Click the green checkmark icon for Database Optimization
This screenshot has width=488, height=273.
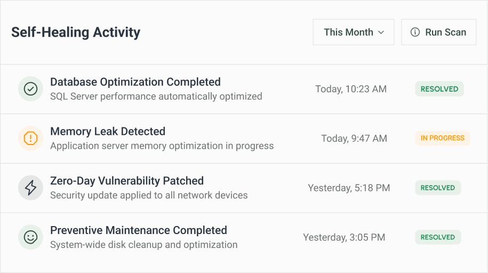30,89
